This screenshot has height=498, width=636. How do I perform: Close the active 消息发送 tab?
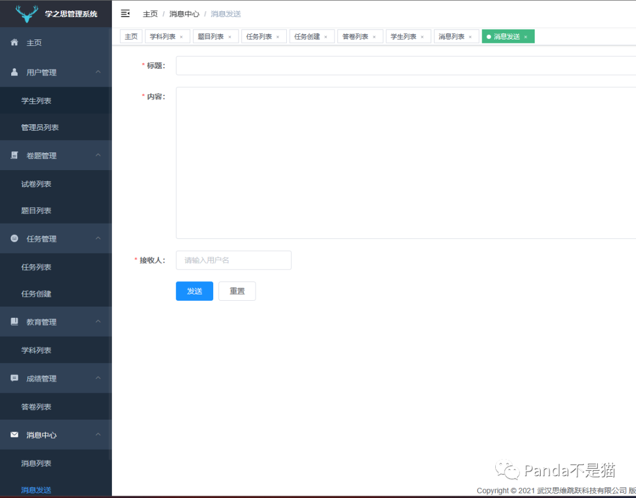526,37
